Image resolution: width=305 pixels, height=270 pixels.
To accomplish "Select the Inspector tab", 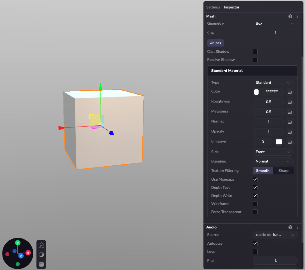I will tap(231, 7).
